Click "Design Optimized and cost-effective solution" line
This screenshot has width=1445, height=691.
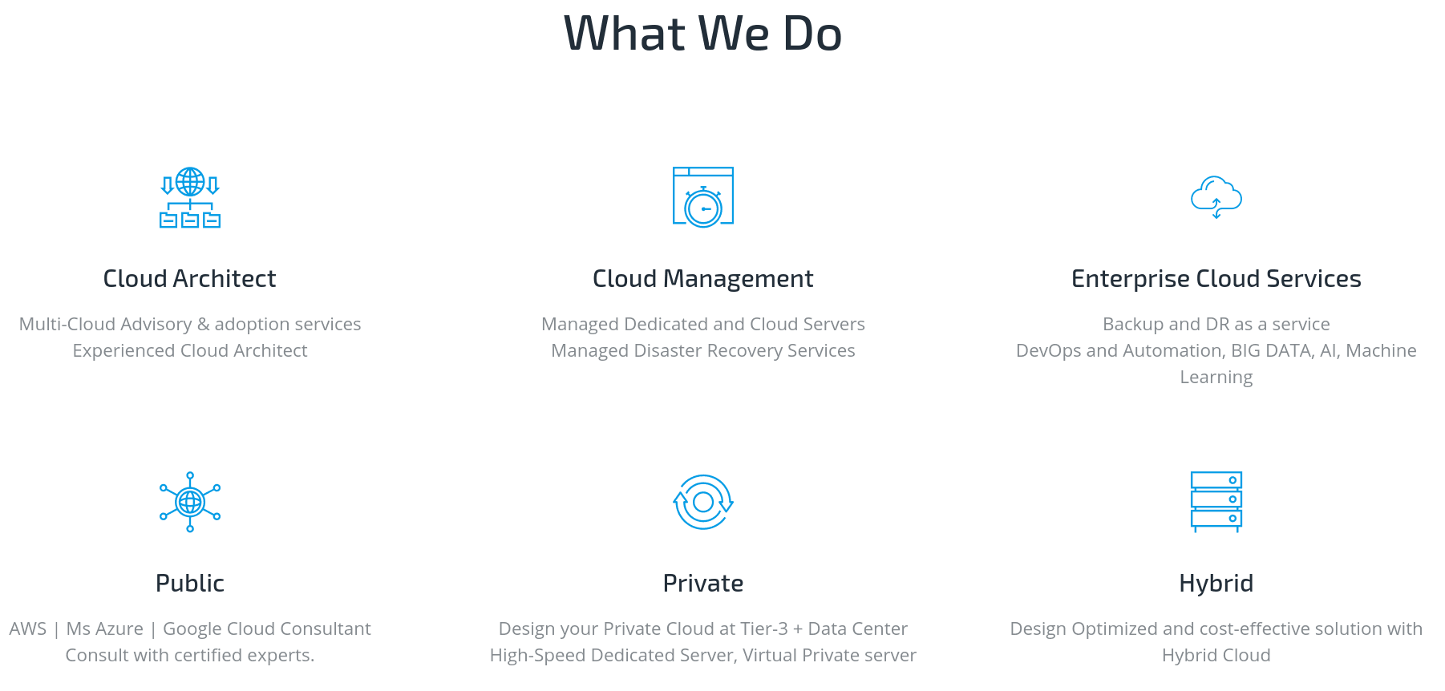[1216, 628]
